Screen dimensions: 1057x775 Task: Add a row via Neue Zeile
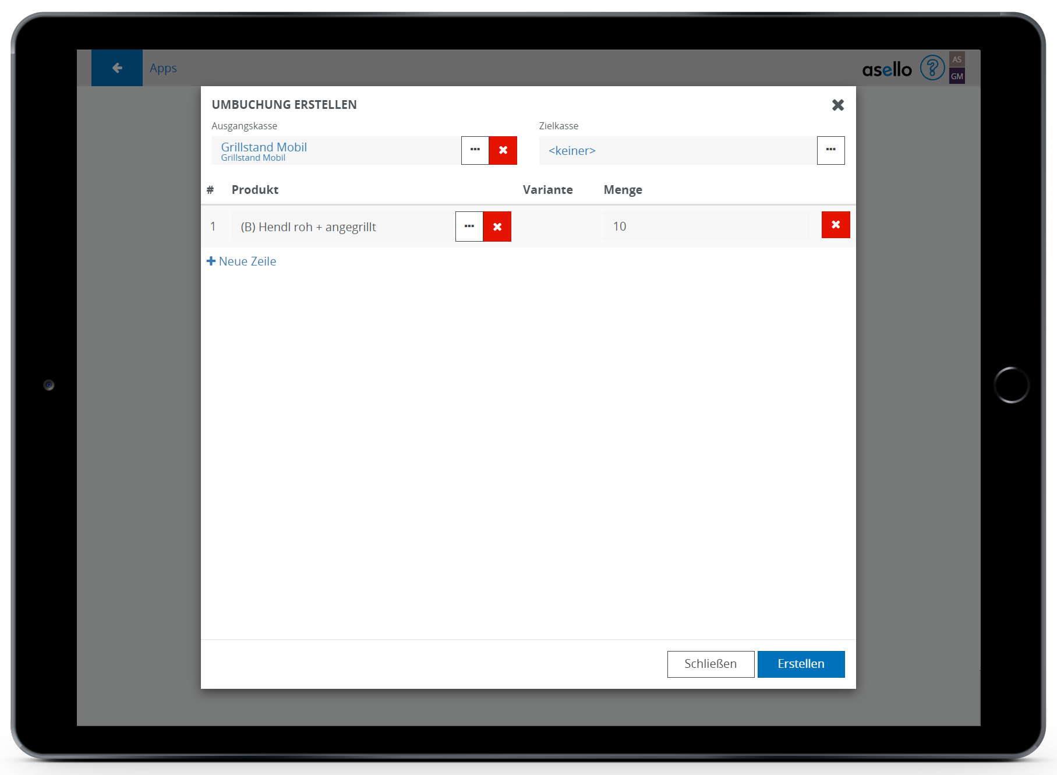point(242,261)
